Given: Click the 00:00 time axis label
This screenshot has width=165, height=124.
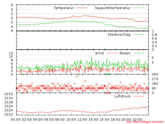Looking at the screenshot, I should (x=16, y=120).
